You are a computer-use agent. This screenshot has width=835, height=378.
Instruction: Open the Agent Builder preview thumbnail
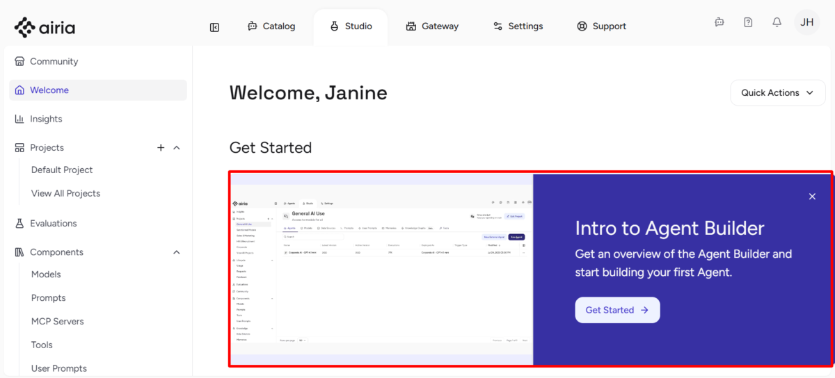381,269
